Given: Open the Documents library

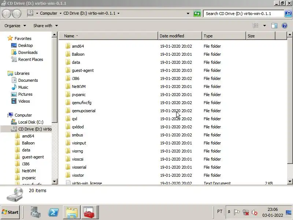Looking at the screenshot, I should pyautogui.click(x=28, y=80).
